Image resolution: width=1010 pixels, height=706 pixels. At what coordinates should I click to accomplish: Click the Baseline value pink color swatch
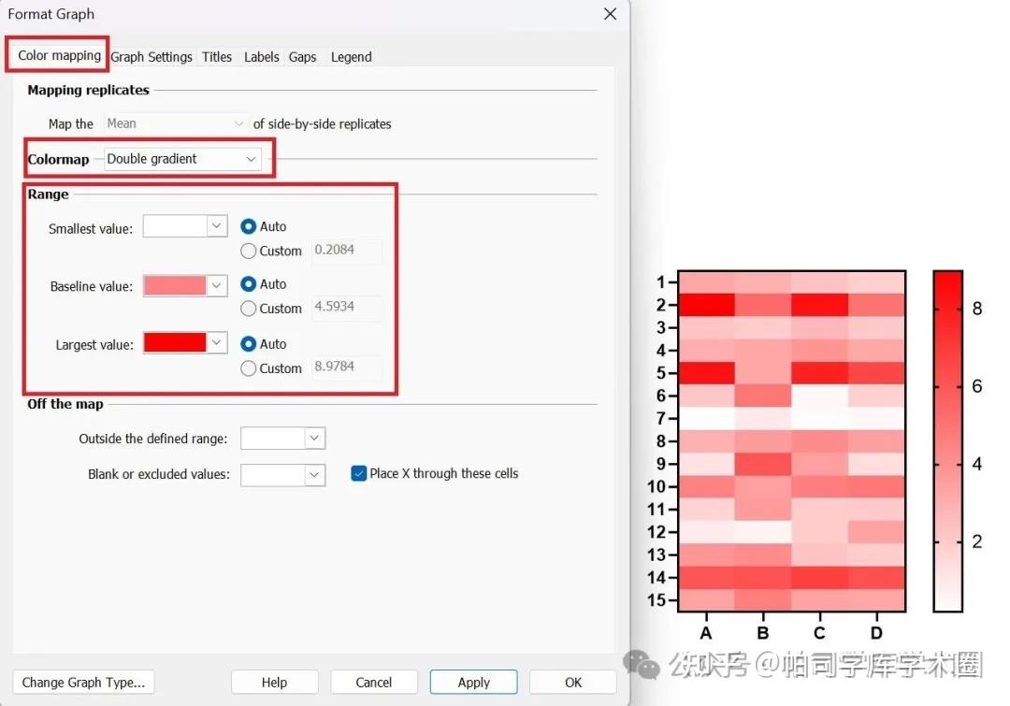click(x=175, y=285)
